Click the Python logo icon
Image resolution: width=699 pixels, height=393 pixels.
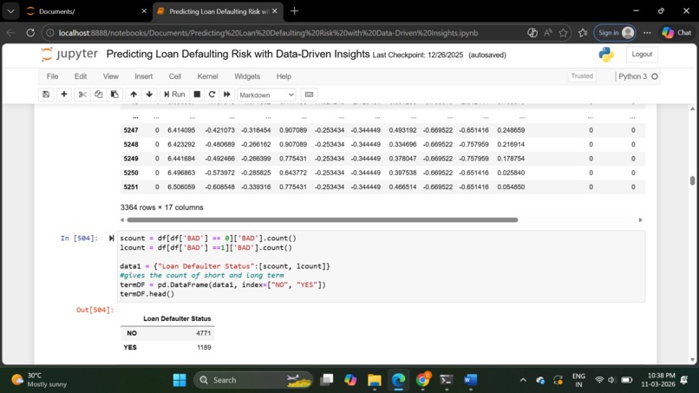(x=606, y=55)
